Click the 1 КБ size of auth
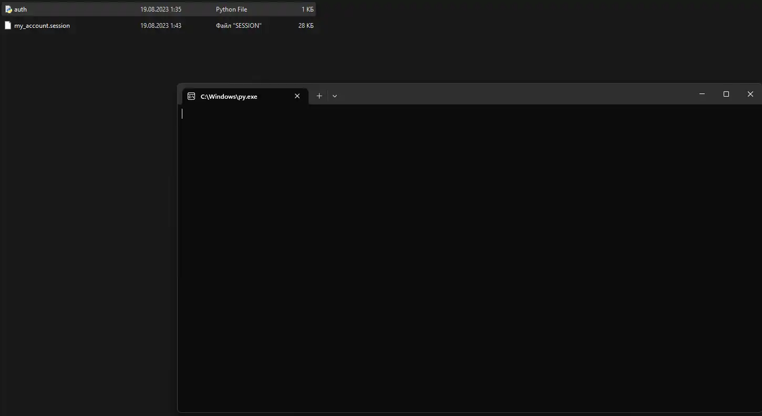Screen dimensions: 762x416 (307, 9)
